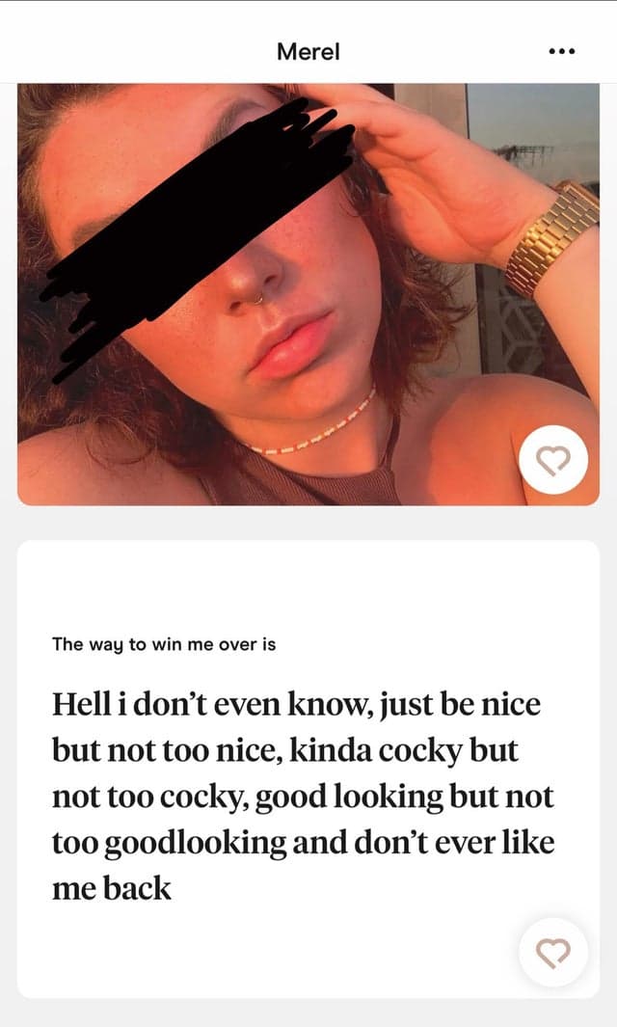617x1027 pixels.
Task: Click the gray gap between photo and prompt card
Action: coord(308,523)
